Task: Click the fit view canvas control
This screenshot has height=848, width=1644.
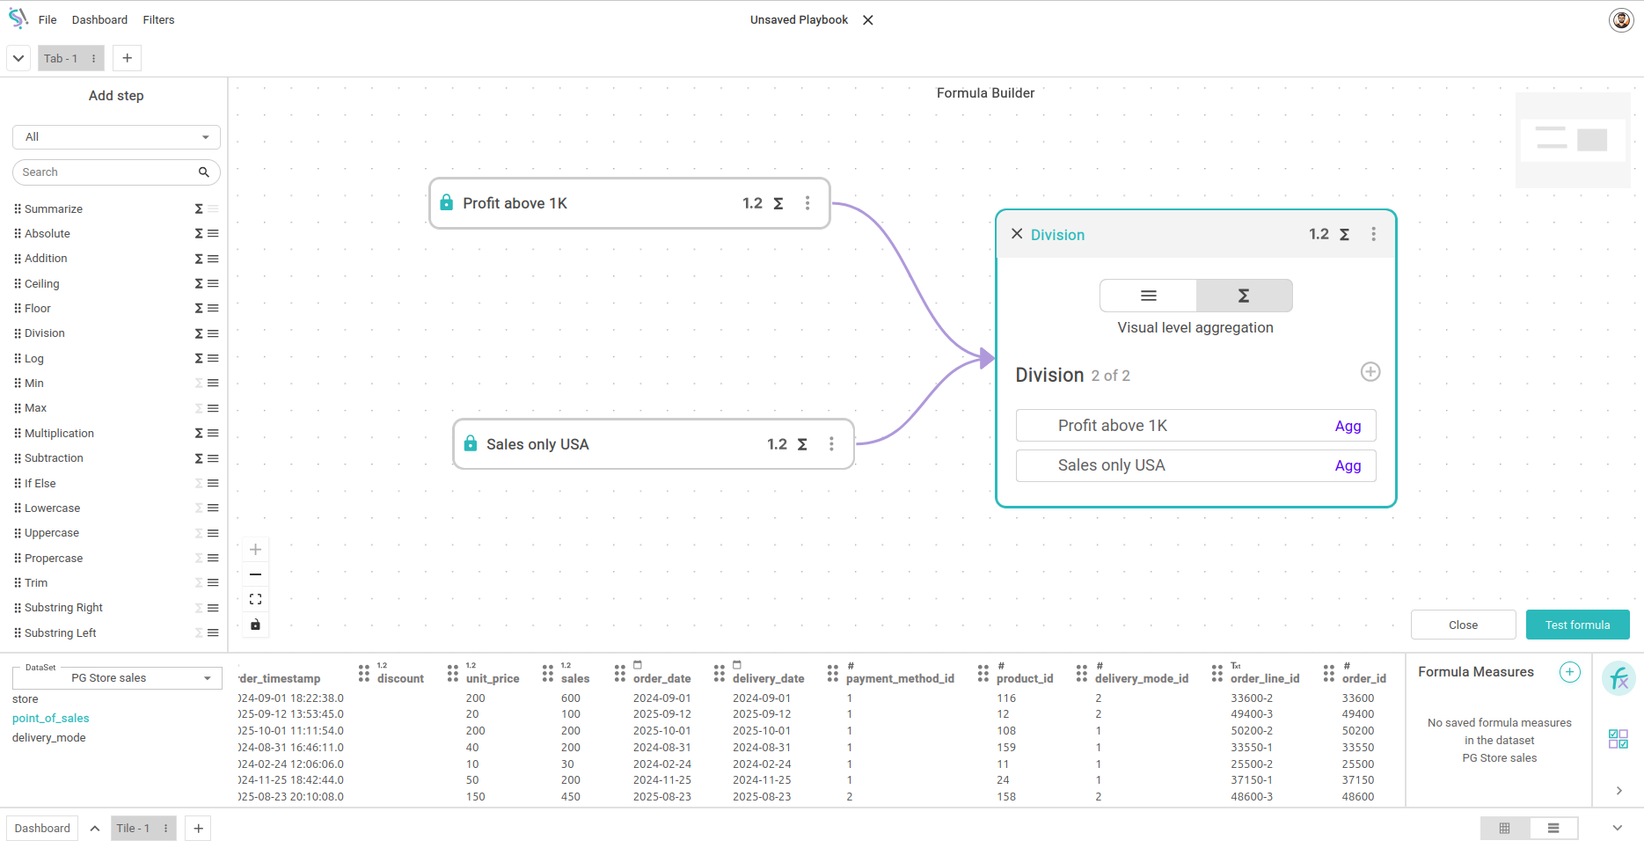Action: [x=256, y=600]
